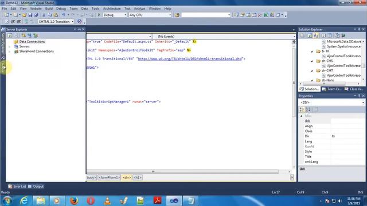The image size is (367, 206).
Task: Click the Firefox taskbar icon
Action: (74, 201)
